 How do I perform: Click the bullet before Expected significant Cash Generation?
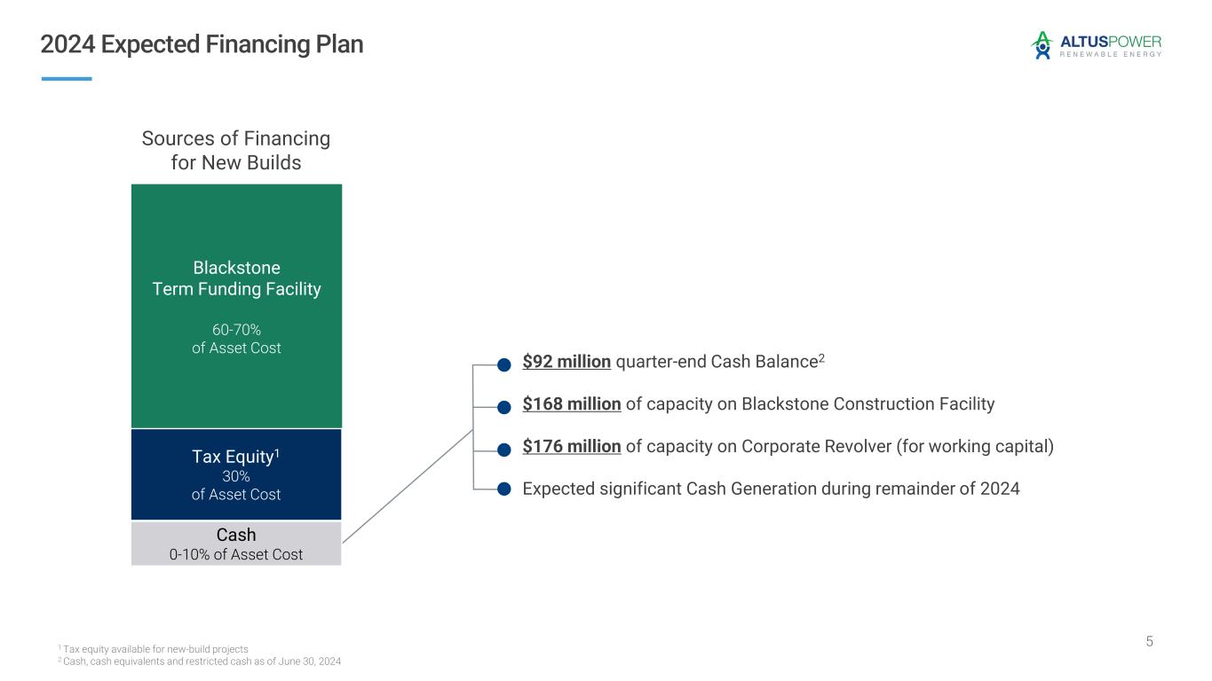coord(503,489)
